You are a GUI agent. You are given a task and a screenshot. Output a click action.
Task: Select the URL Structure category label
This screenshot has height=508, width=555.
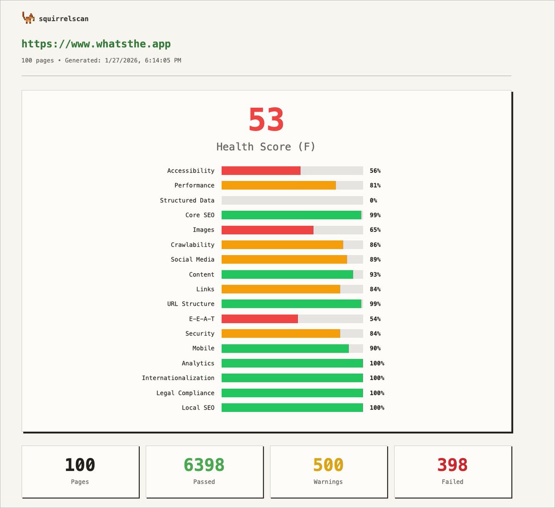[x=191, y=304]
